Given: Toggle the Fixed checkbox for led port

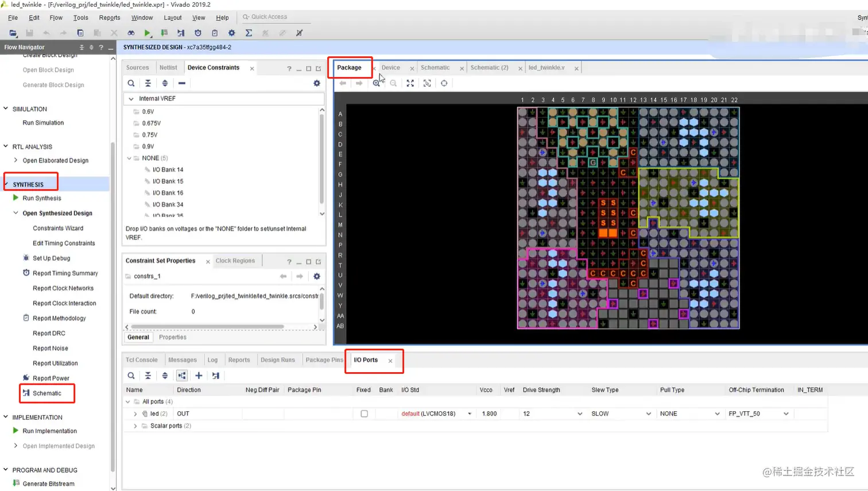Looking at the screenshot, I should pos(364,413).
